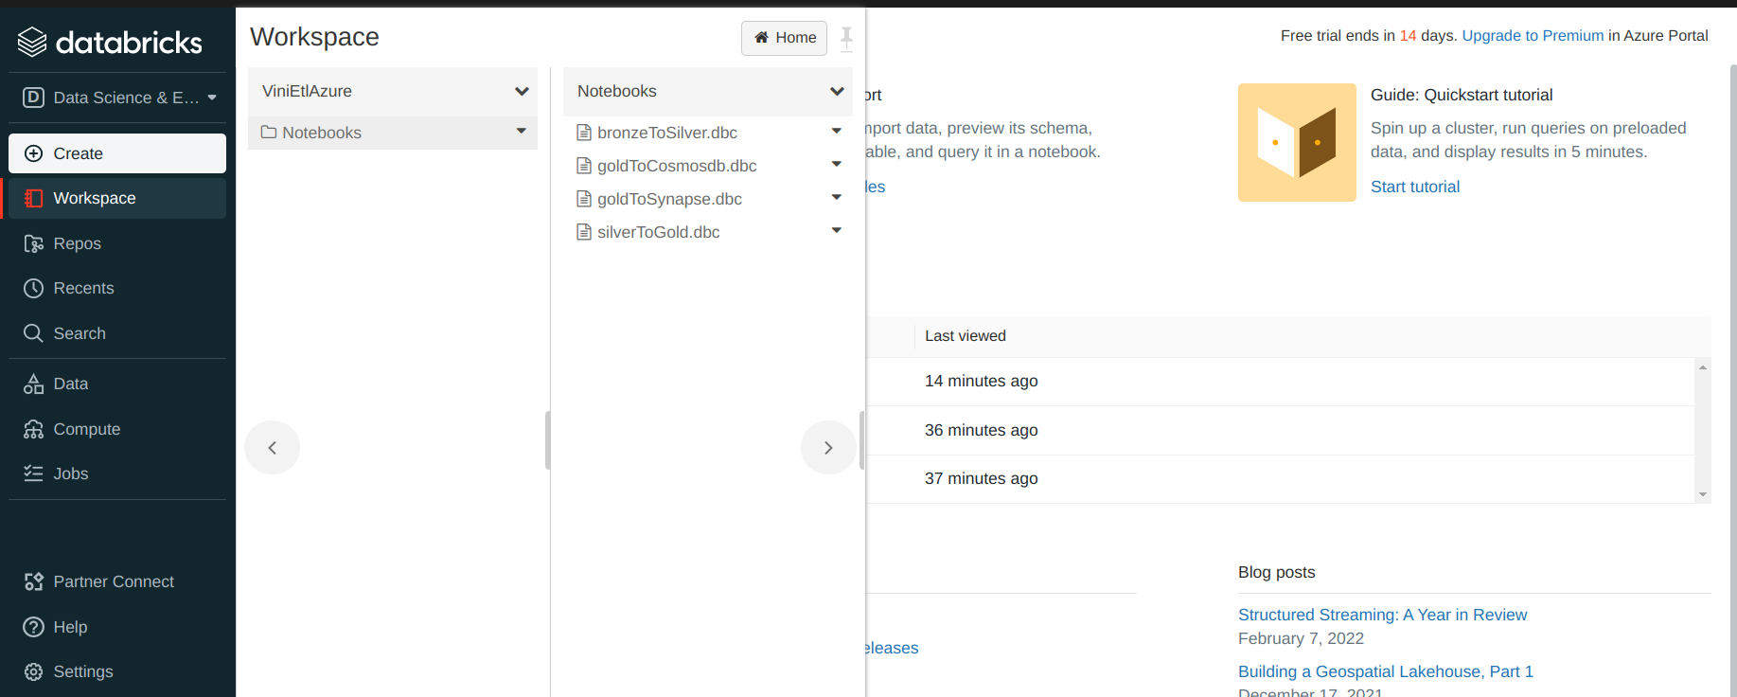Open Building a Geospatial Lakehouse, Part 1 post
1737x697 pixels.
coord(1385,671)
